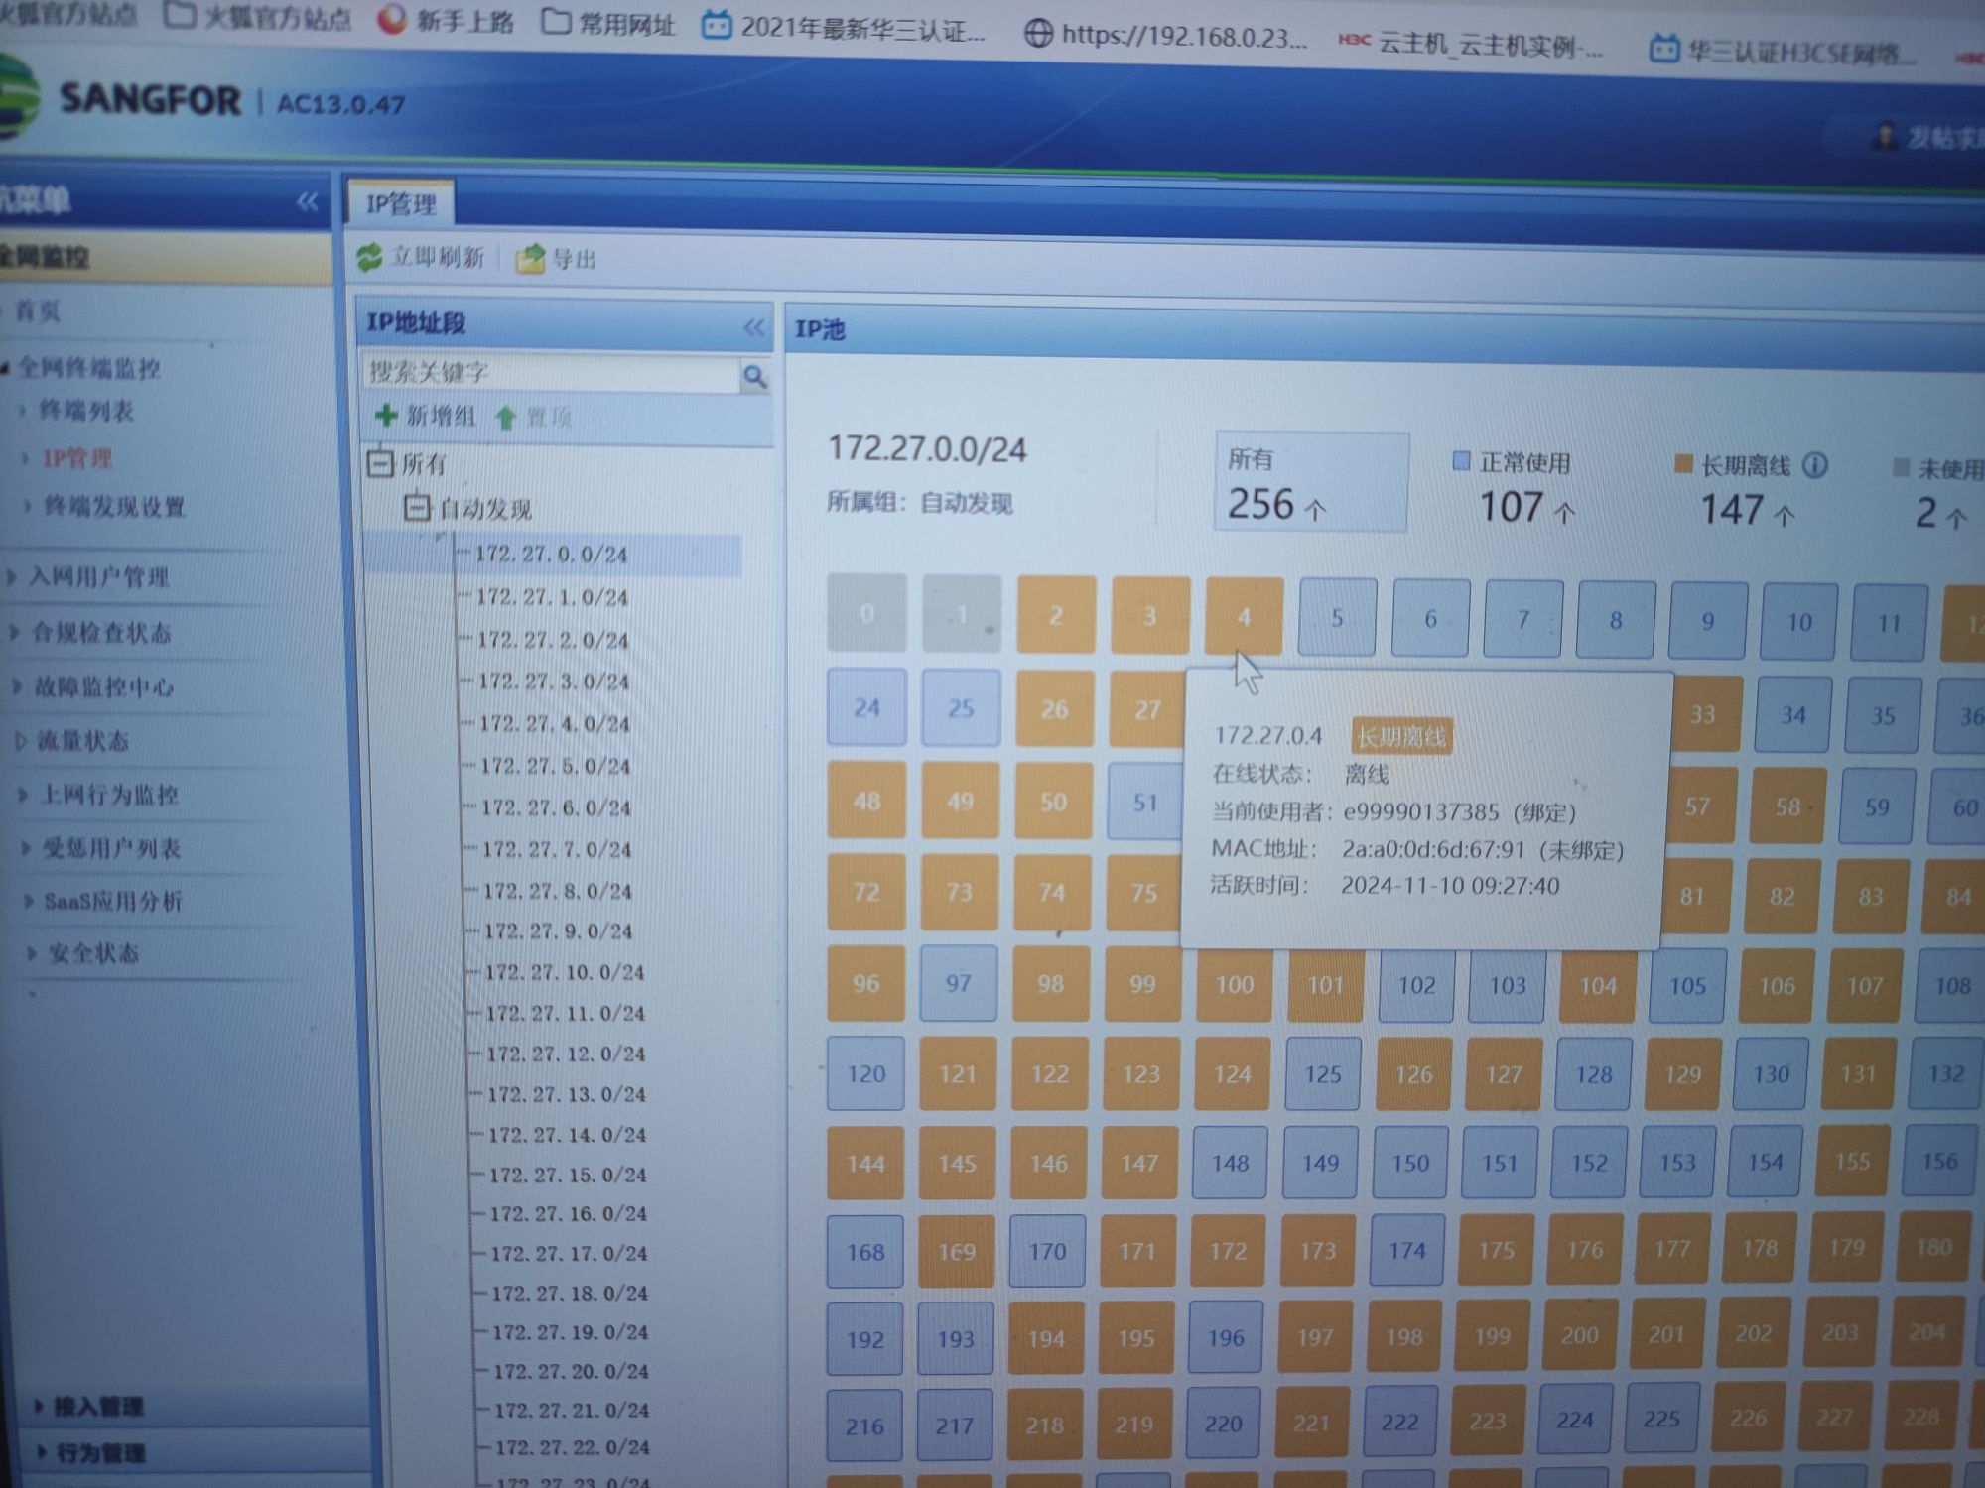Click the blue in-use IP cell 5
The image size is (1985, 1488).
1337,618
